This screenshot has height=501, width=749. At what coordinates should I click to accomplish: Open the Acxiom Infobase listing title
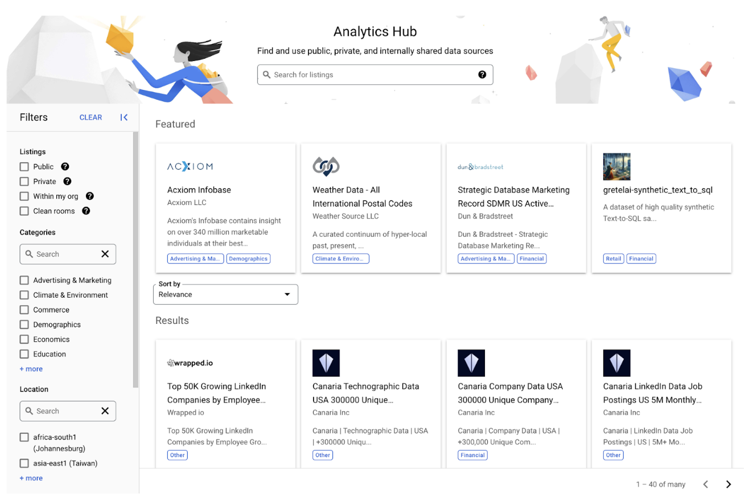click(199, 190)
